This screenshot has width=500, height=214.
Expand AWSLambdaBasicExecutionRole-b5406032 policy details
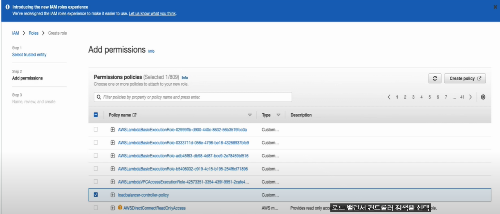113,169
